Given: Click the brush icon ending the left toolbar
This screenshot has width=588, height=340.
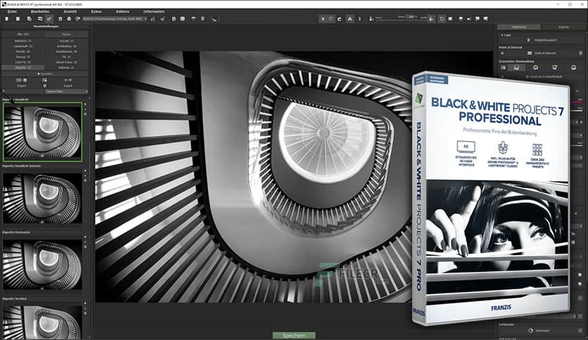Looking at the screenshot, I should [x=214, y=19].
